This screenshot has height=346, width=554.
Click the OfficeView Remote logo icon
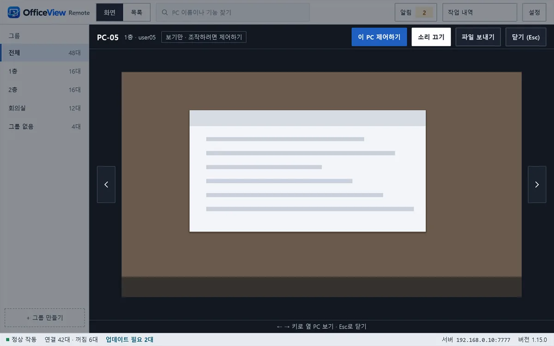tap(13, 12)
